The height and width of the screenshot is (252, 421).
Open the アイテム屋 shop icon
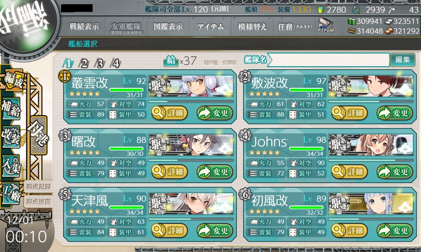click(325, 25)
